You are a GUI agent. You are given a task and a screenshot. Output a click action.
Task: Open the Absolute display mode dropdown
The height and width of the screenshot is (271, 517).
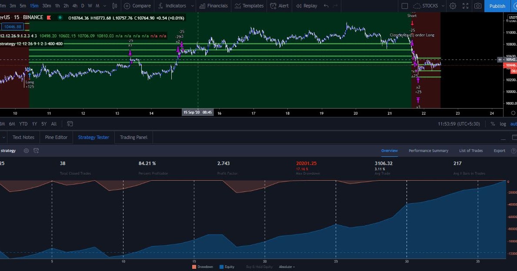coord(286,267)
